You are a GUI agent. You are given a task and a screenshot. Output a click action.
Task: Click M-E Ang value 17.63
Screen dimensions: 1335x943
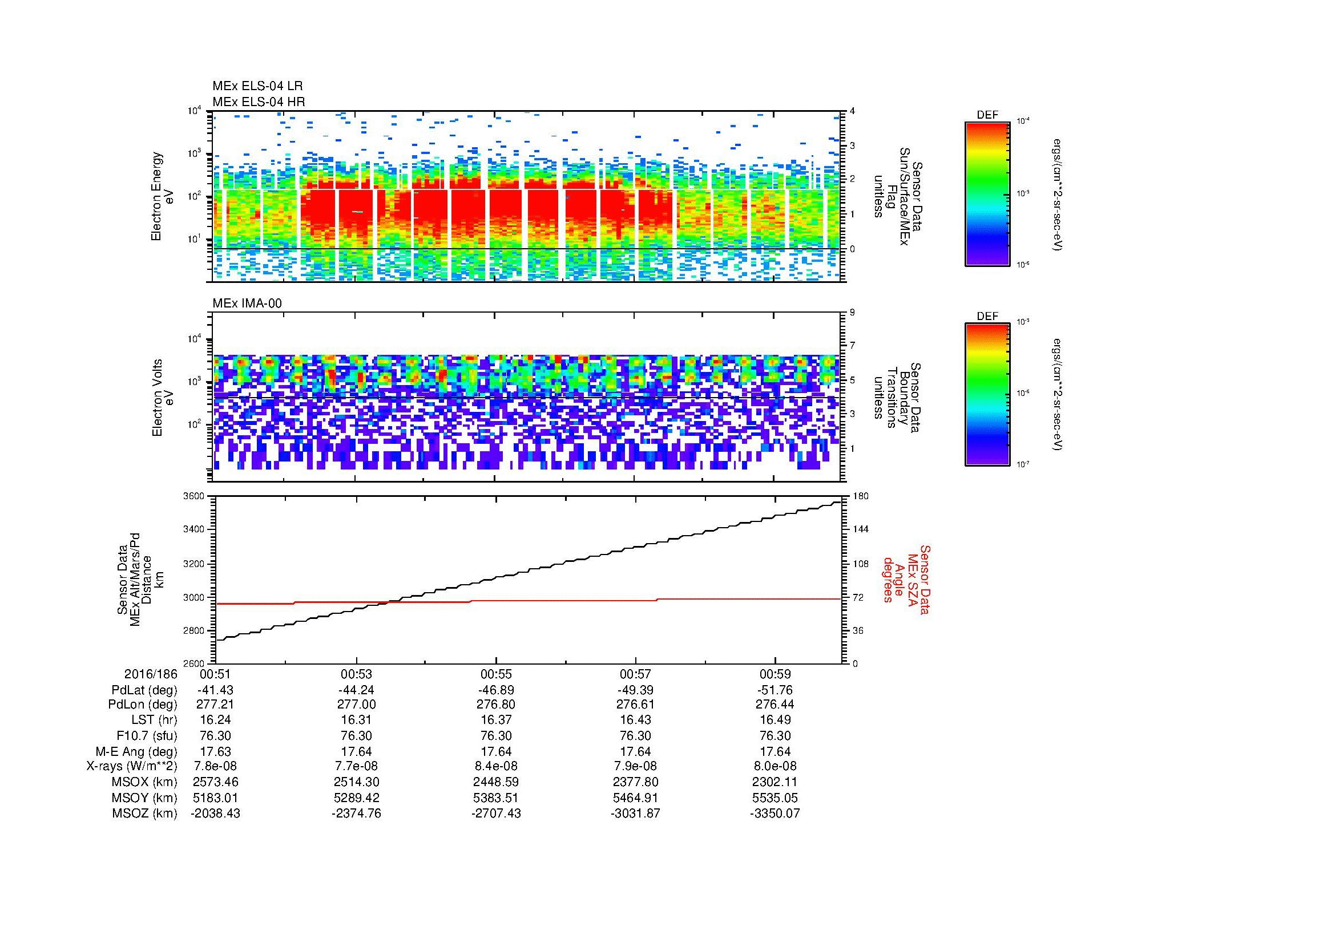pos(216,751)
